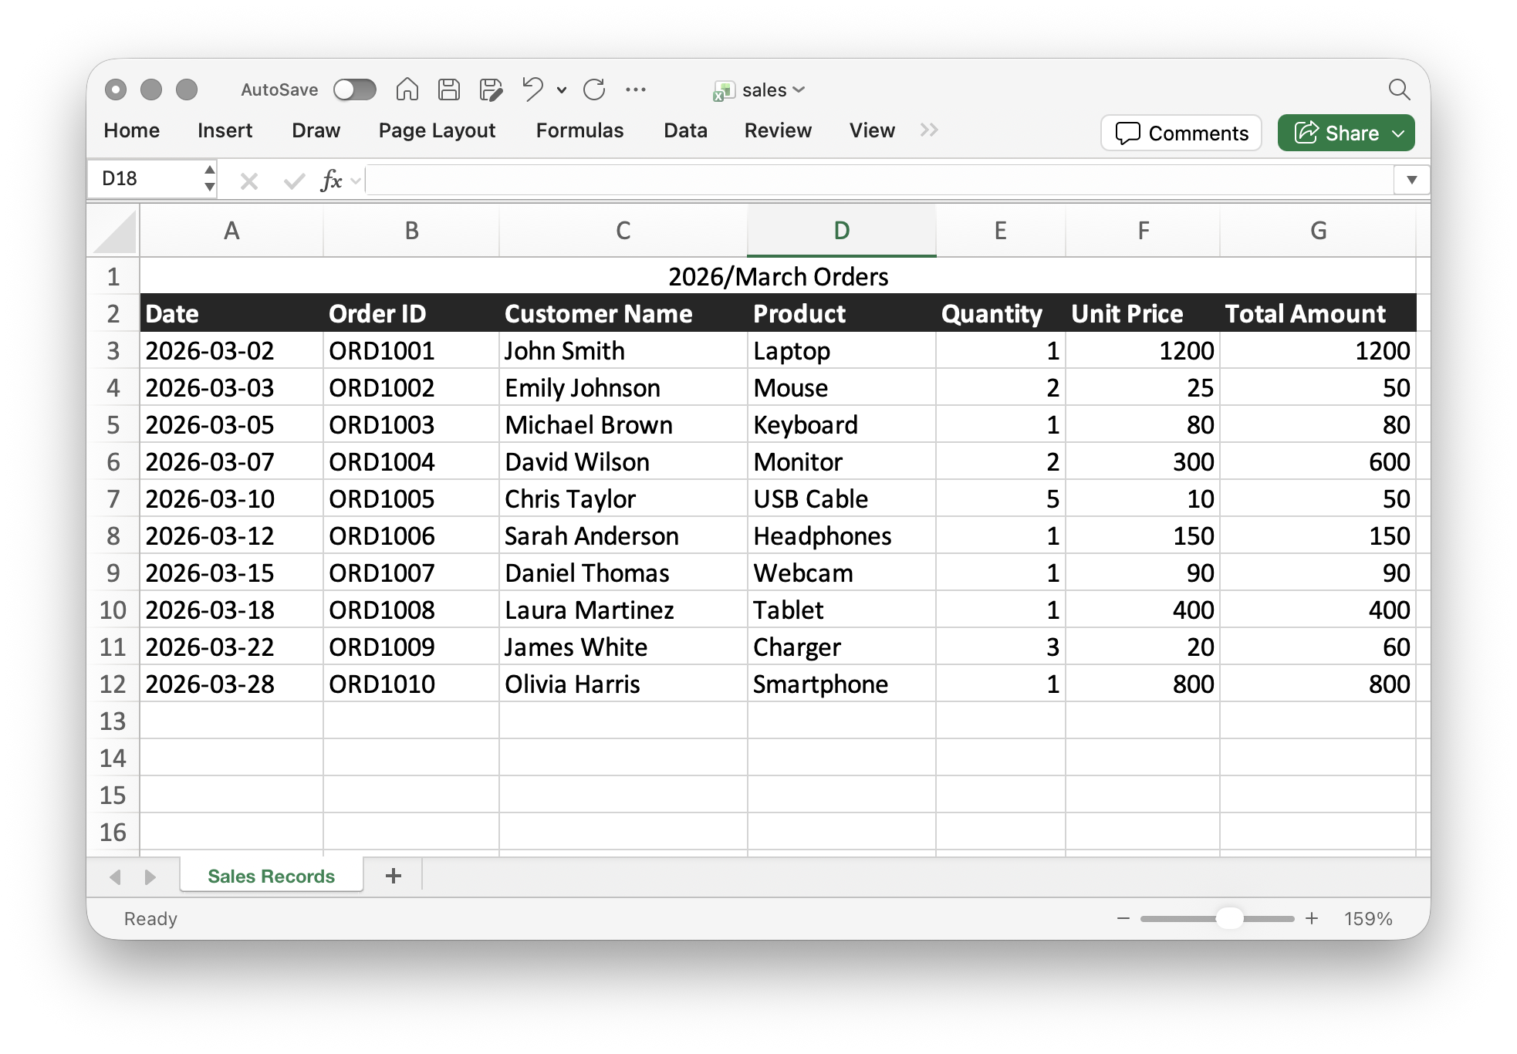Viewport: 1517px width, 1054px height.
Task: Click the Name Box showing D18
Action: [x=147, y=179]
